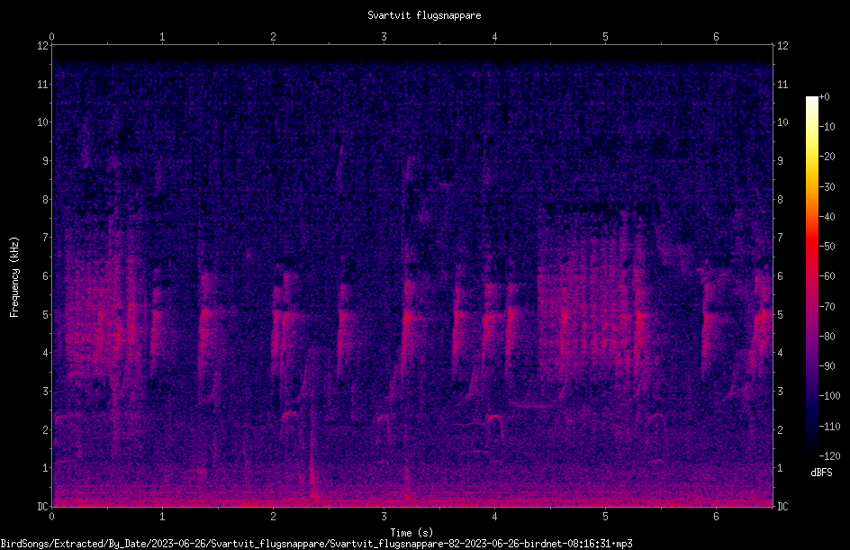Click '1' on the bottom time axis
This screenshot has width=850, height=550.
162,517
